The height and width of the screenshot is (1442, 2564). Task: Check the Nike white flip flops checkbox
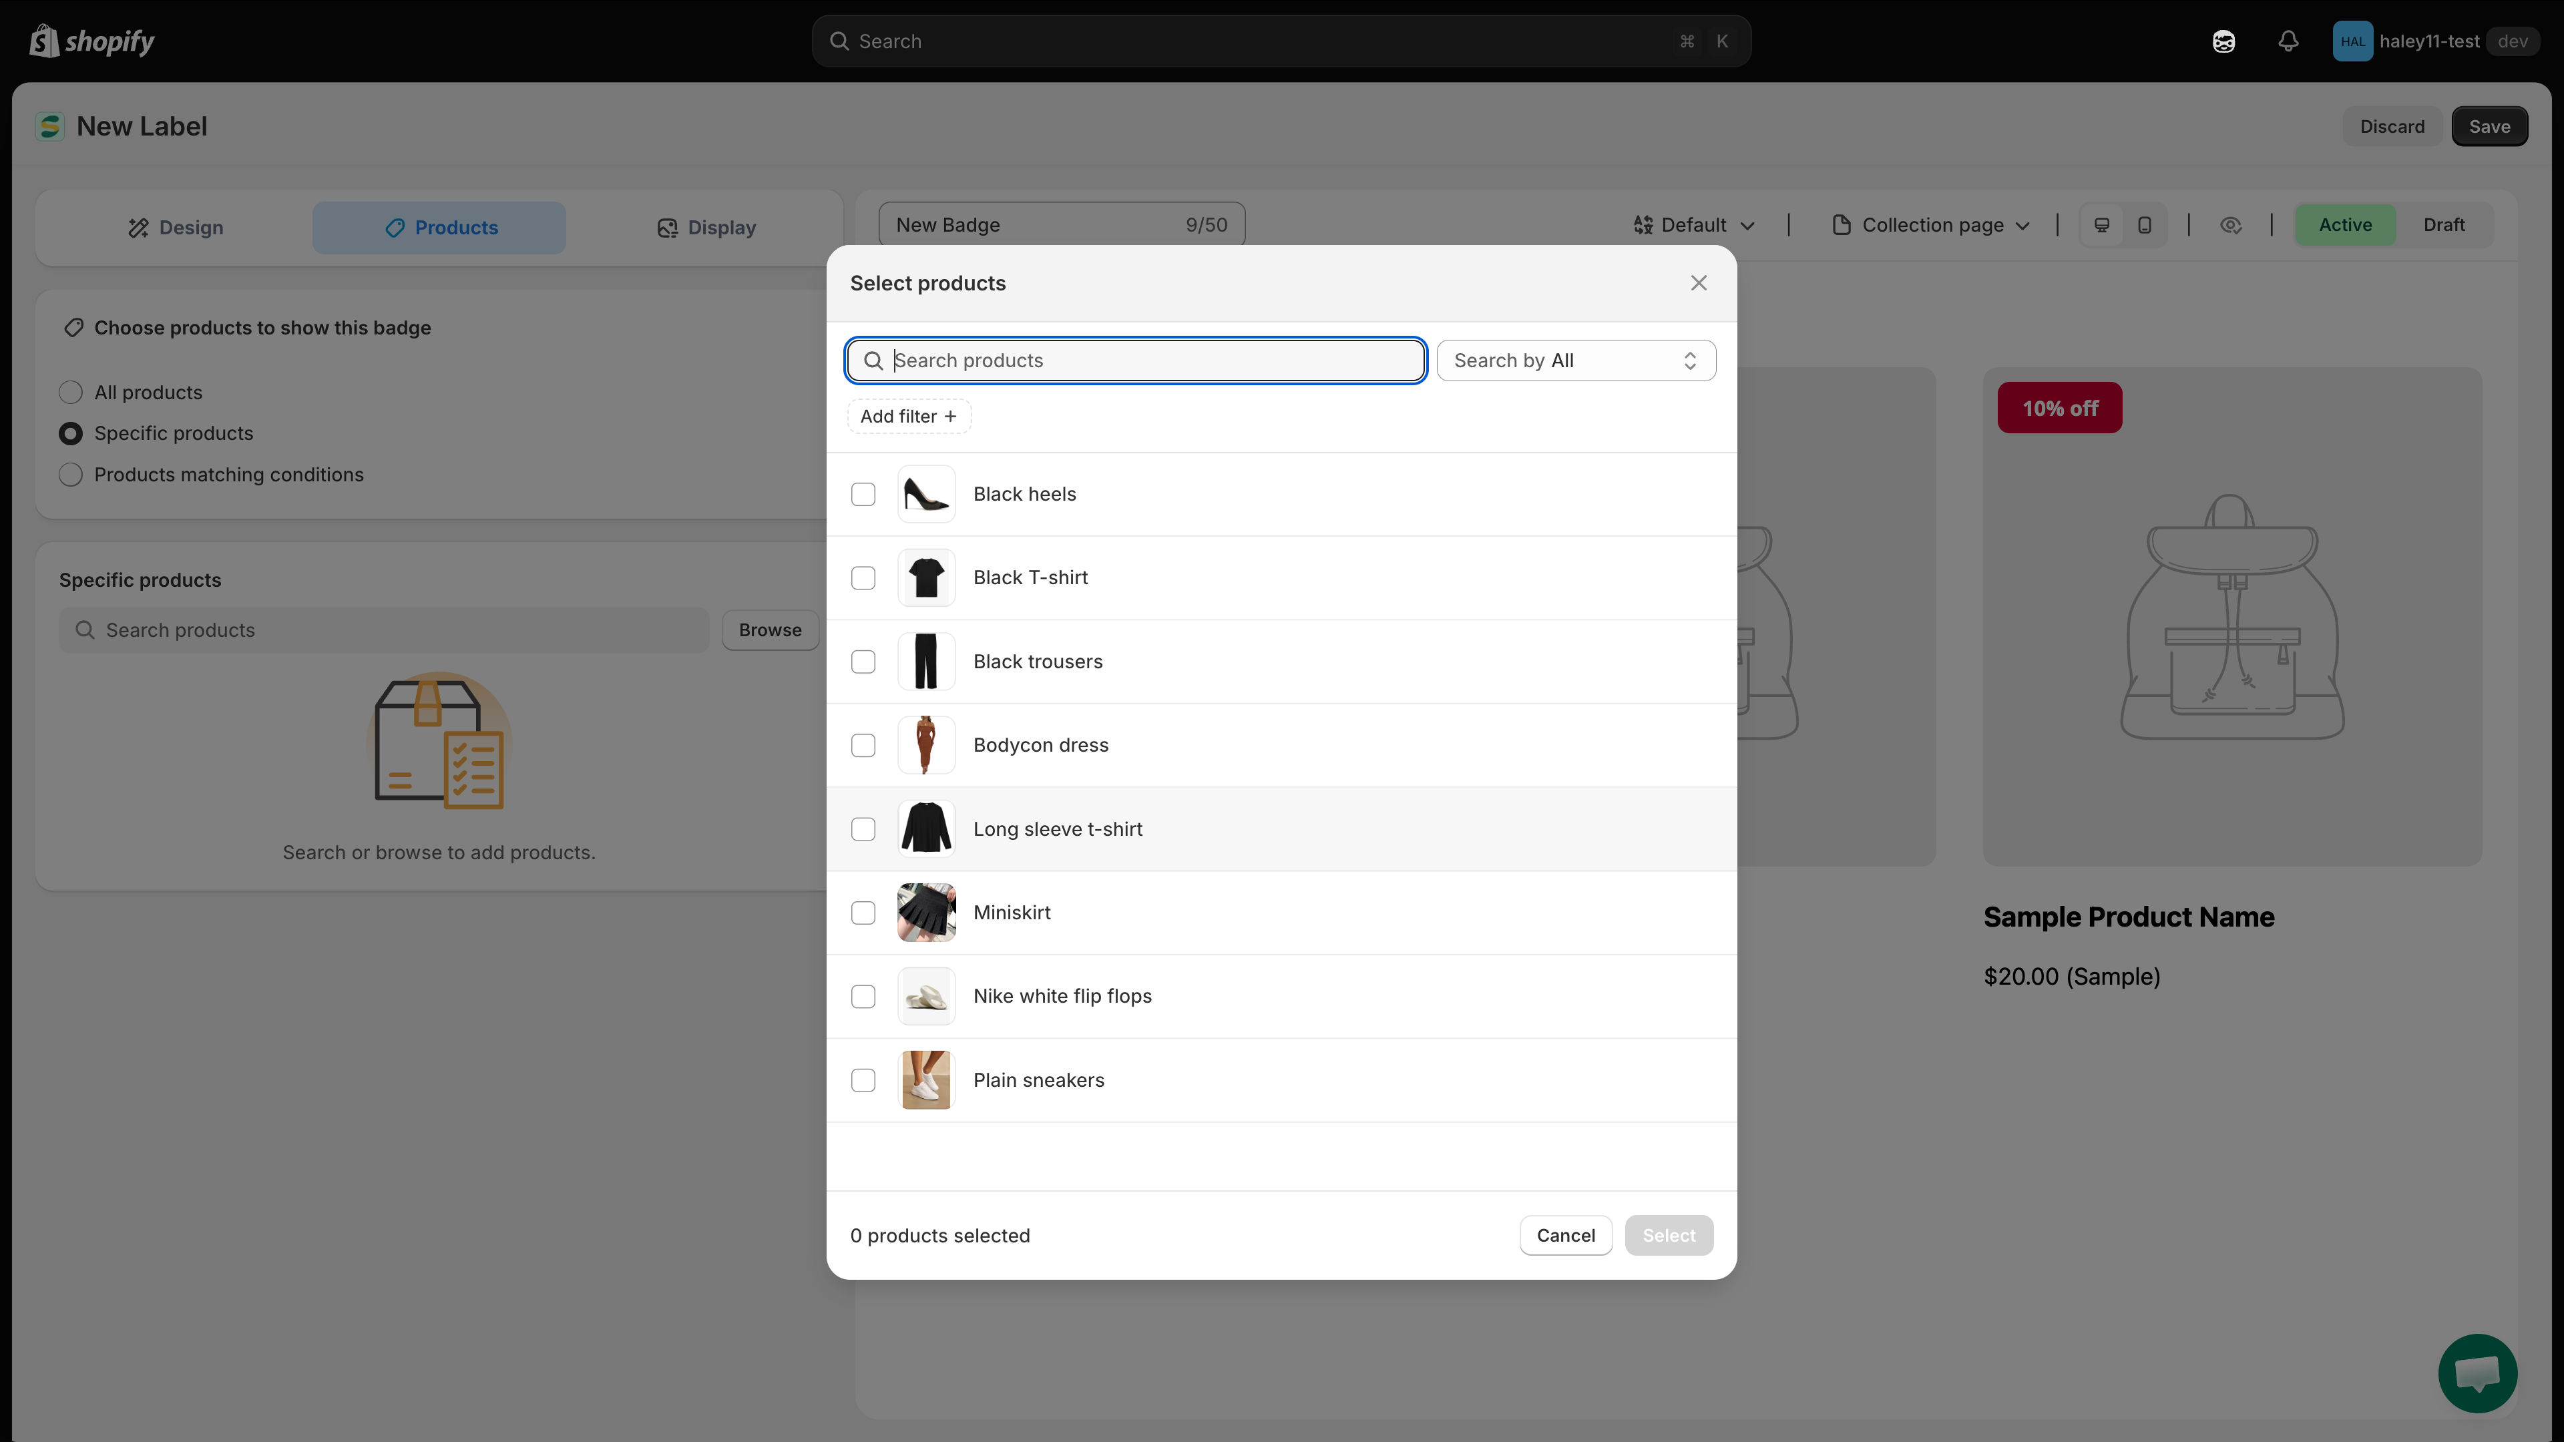(863, 996)
